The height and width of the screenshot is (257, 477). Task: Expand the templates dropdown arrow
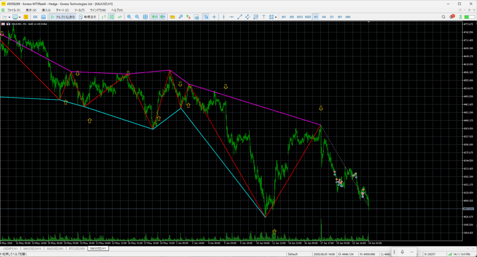coord(20,17)
